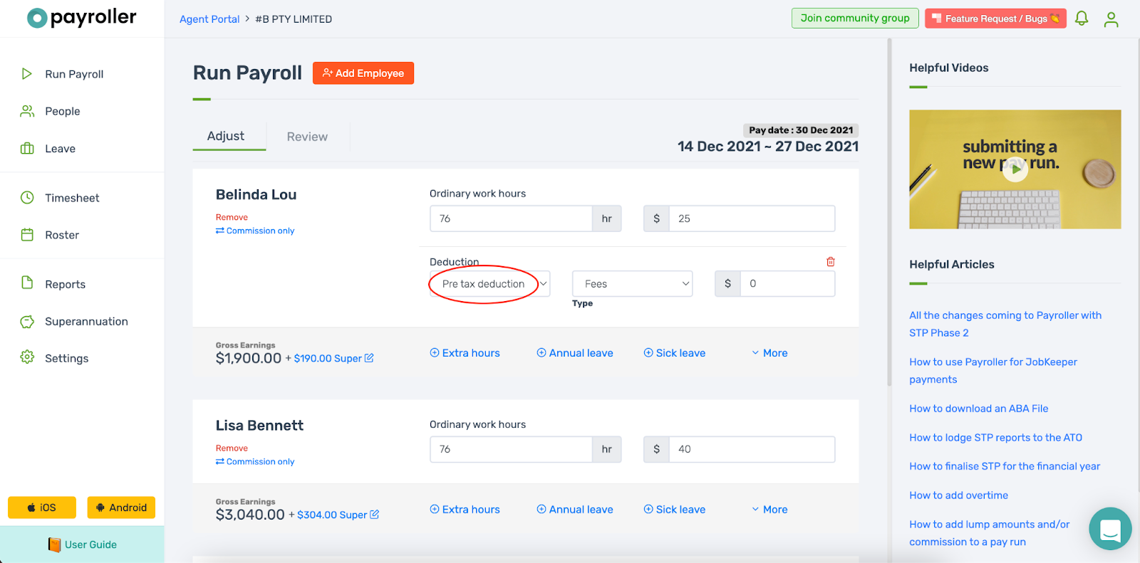Add Sick leave for Belinda Lou
The width and height of the screenshot is (1140, 563).
(675, 353)
